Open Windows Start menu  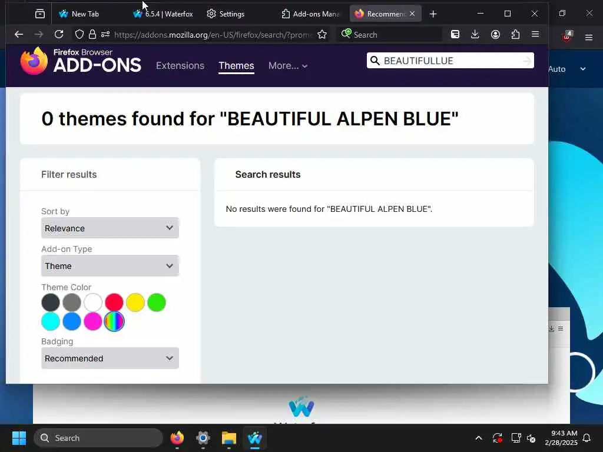tap(19, 438)
